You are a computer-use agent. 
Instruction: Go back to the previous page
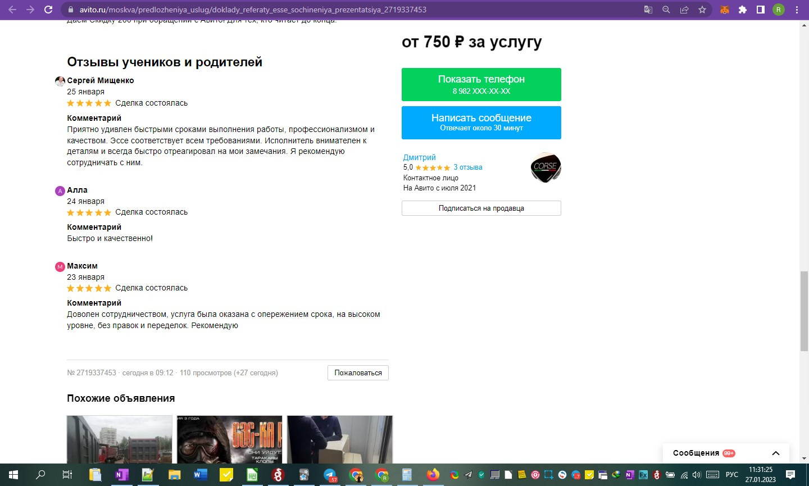point(12,10)
